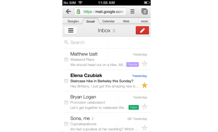Open the browser menu icon beside address bar
This screenshot has height=132, width=218.
coord(132,12)
